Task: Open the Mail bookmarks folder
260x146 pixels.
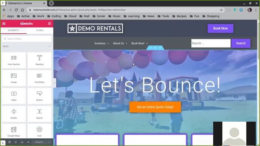Action: pyautogui.click(x=84, y=16)
